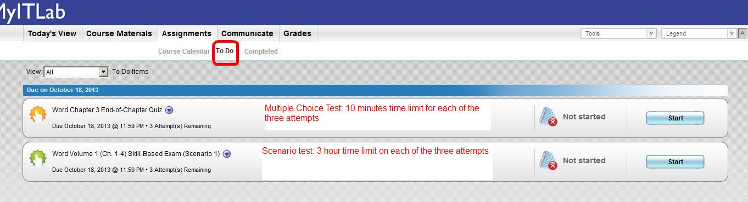This screenshot has height=202, width=748.
Task: Click the Not started status icon for Skill-Based Exam
Action: 549,161
